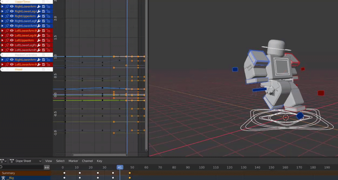Uncheck the LeftLowerLeg-IK mute checkbox

coord(44,35)
